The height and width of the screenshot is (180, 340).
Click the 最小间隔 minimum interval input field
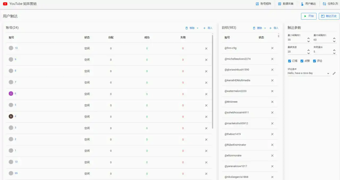(296, 40)
